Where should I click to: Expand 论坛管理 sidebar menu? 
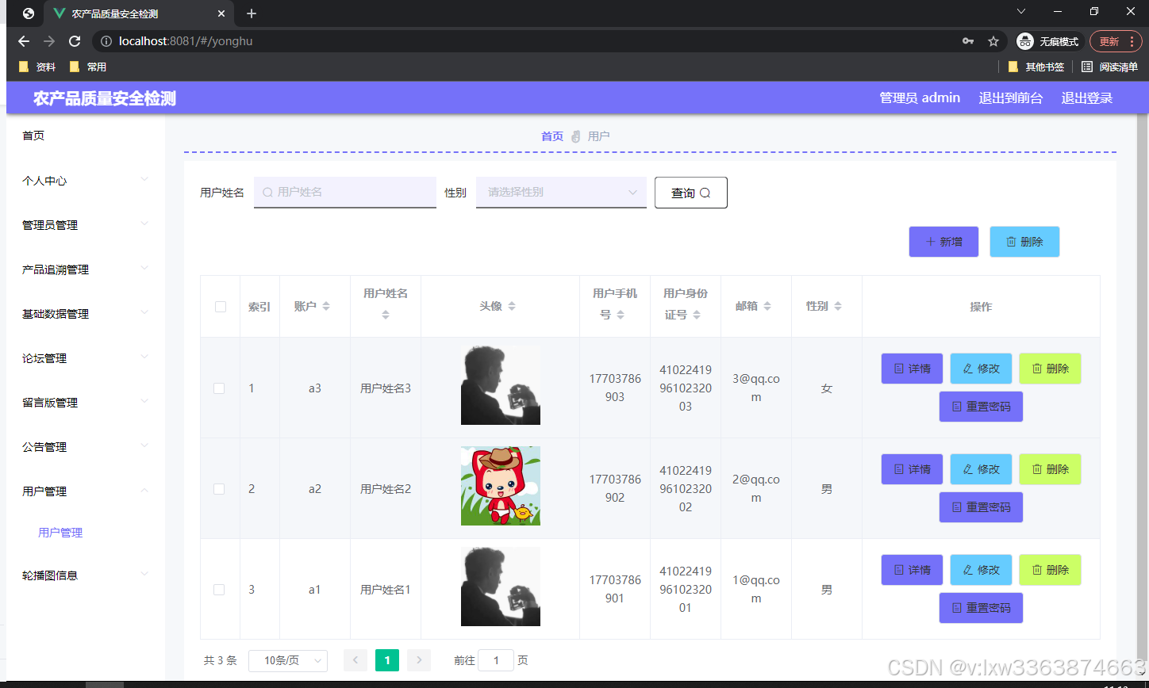(86, 358)
